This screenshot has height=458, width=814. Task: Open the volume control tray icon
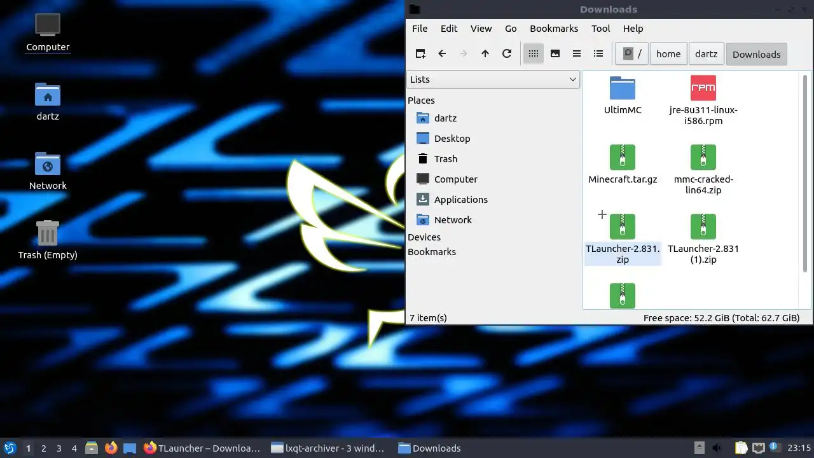coord(717,448)
